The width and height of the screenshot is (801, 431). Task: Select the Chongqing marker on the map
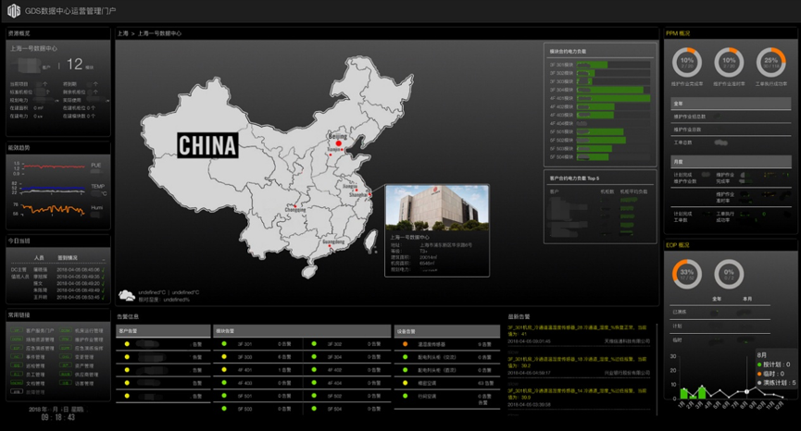click(x=294, y=206)
